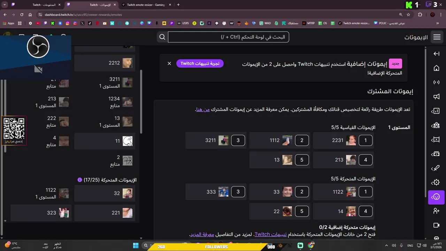446x251 pixels.
Task: Expand the Settings gear icon in sidebar
Action: [436, 183]
